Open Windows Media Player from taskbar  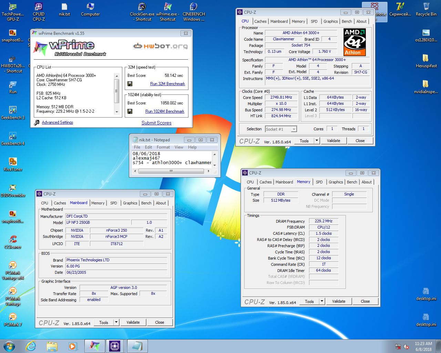click(73, 346)
